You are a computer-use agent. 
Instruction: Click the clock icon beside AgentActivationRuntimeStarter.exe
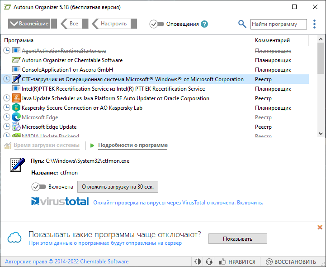pyautogui.click(x=7, y=50)
